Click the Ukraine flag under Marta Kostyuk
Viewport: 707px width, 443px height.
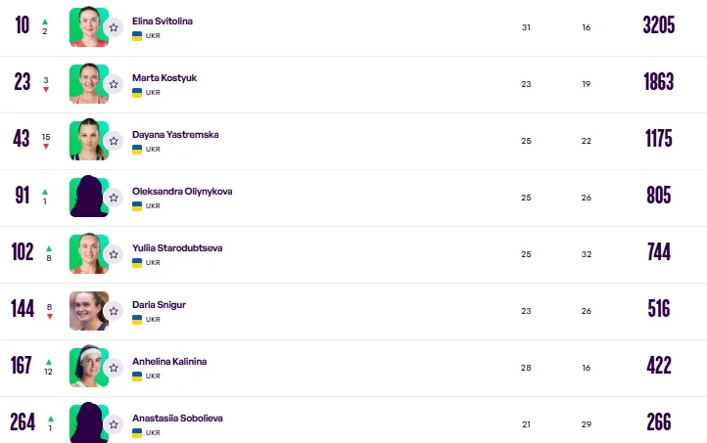[137, 93]
